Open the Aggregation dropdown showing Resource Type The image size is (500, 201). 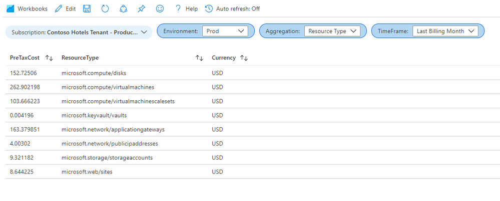click(332, 31)
